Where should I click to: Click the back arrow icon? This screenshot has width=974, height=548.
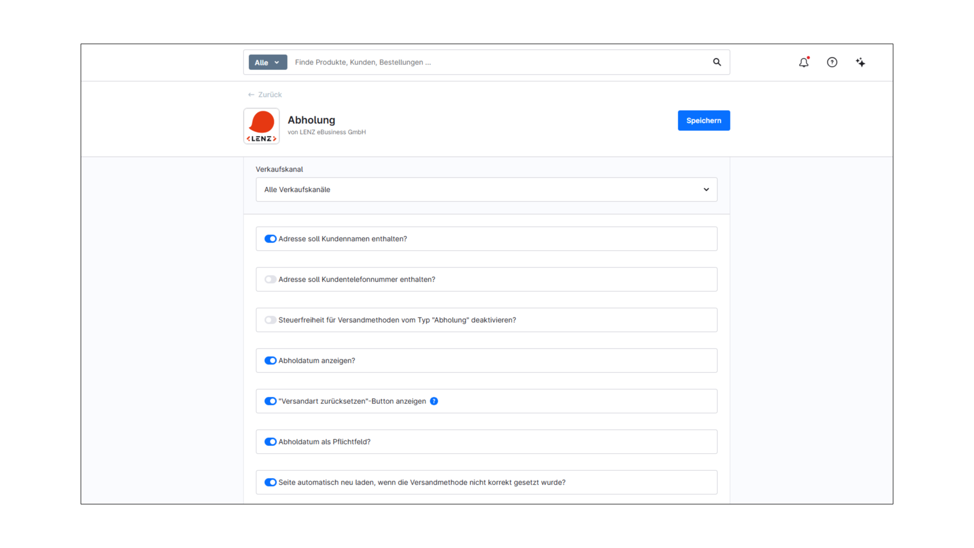[251, 95]
